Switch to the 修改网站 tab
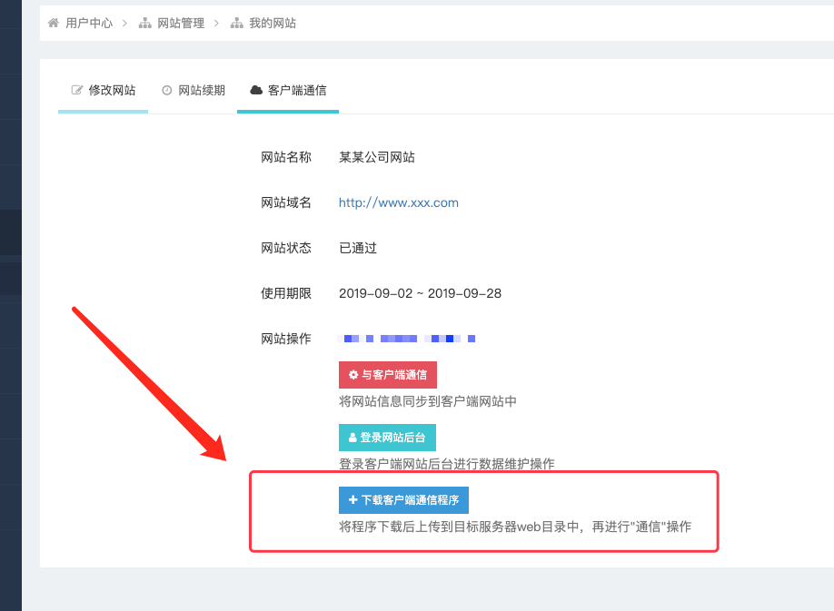The width and height of the screenshot is (834, 611). pyautogui.click(x=104, y=90)
